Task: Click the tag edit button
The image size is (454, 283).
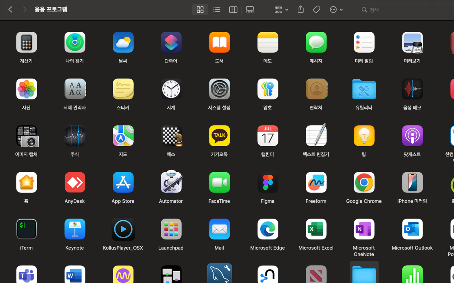Action: [317, 10]
